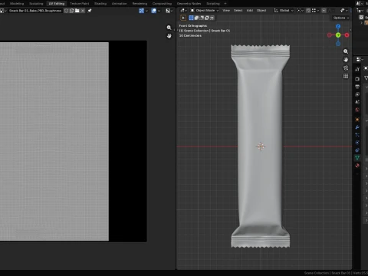Toggle perspective/orthographic grid gizmo
368x276 pixels.
tap(346, 76)
